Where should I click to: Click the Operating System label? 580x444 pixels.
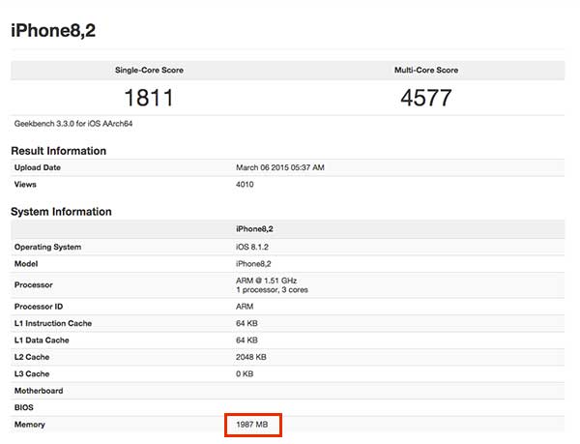(47, 247)
